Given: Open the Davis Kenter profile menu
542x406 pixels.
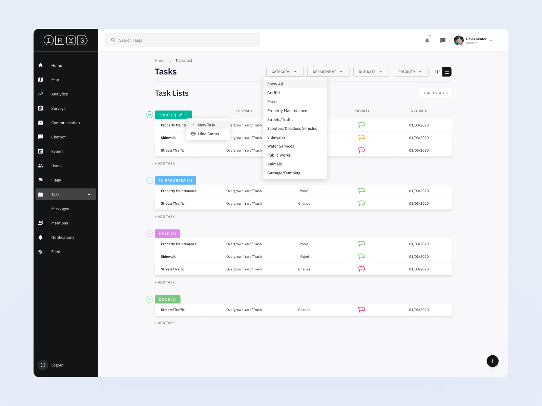Looking at the screenshot, I should click(473, 40).
